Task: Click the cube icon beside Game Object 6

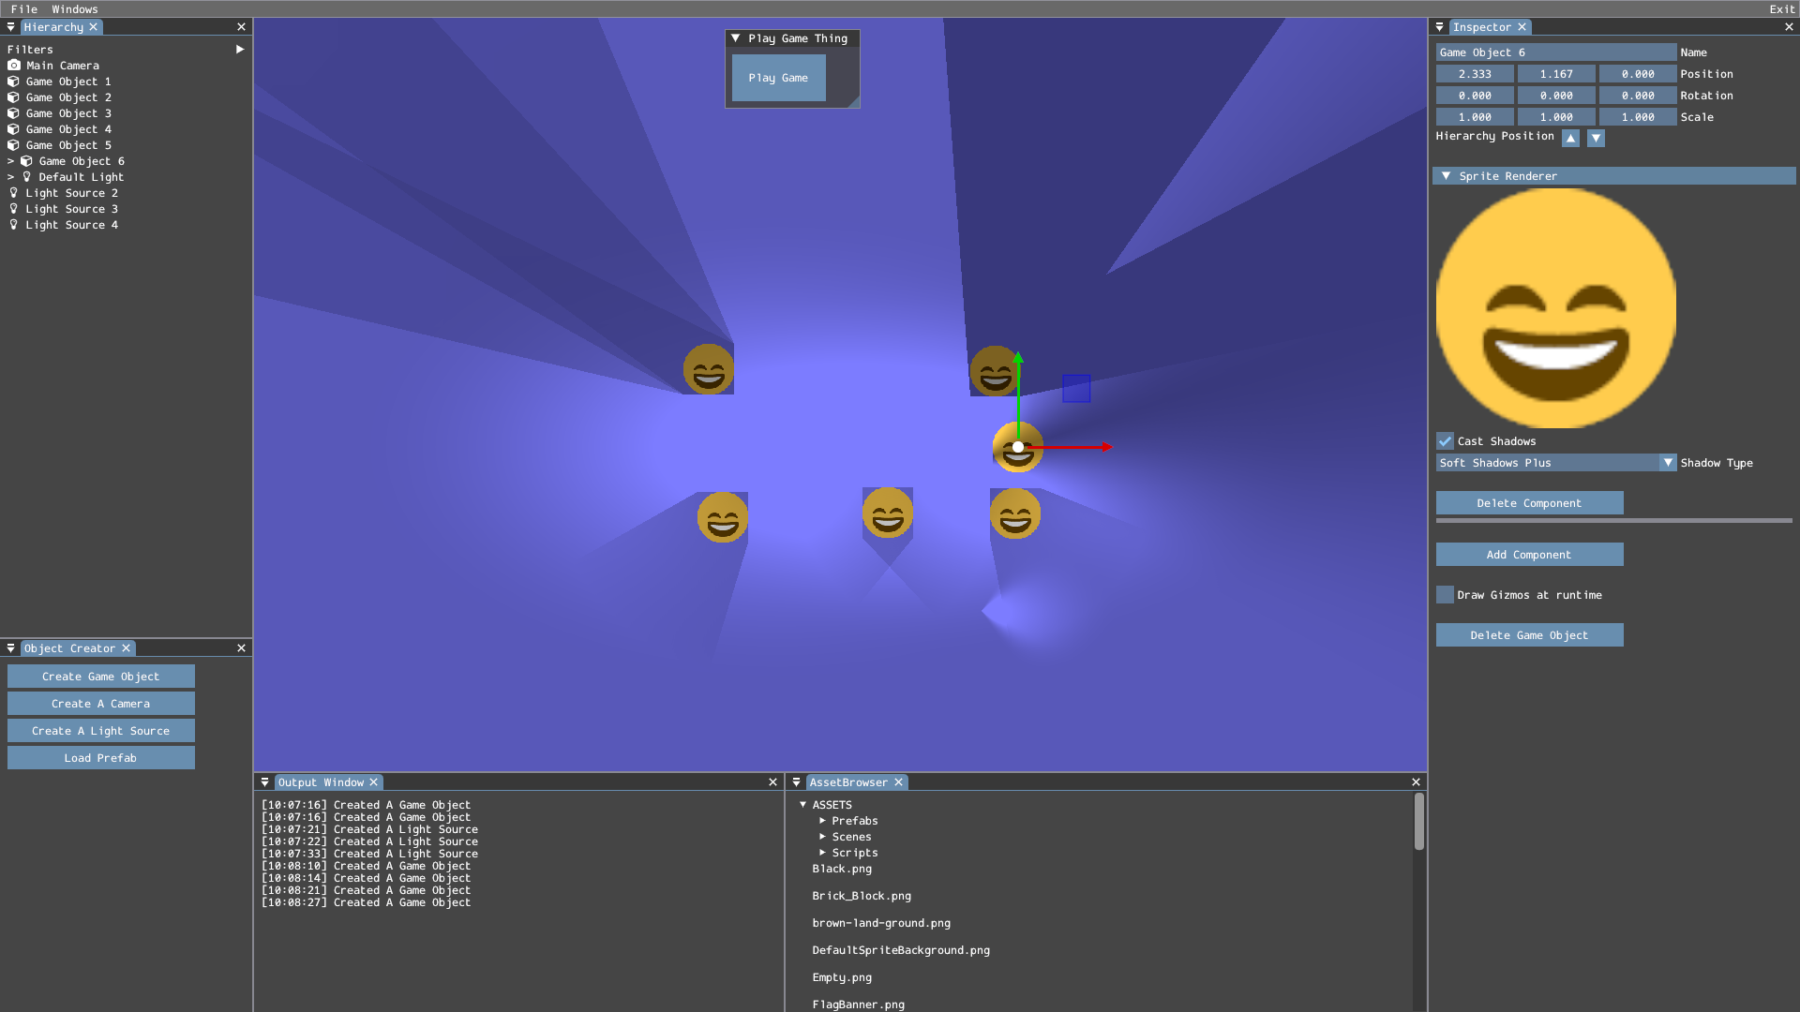Action: (x=27, y=161)
